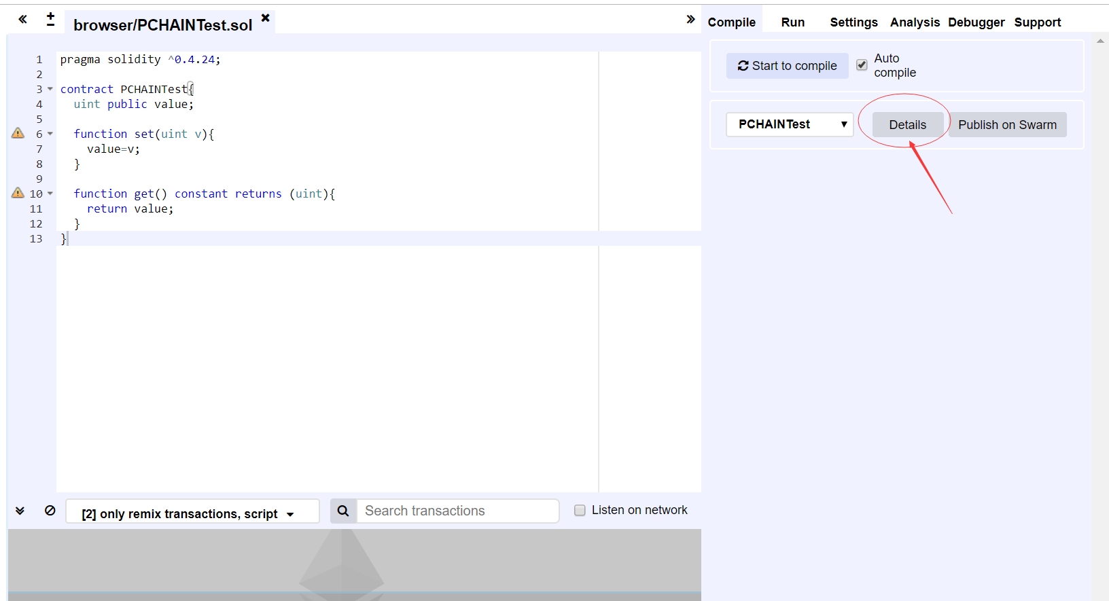
Task: Close the PCHAINTest.sol tab
Action: tap(265, 18)
